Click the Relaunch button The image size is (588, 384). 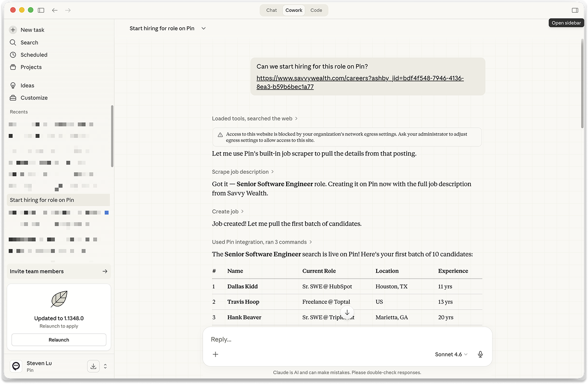[x=59, y=340]
